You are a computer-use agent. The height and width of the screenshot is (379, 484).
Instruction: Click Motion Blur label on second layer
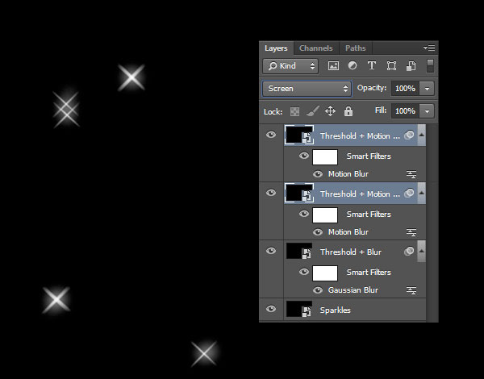click(348, 232)
